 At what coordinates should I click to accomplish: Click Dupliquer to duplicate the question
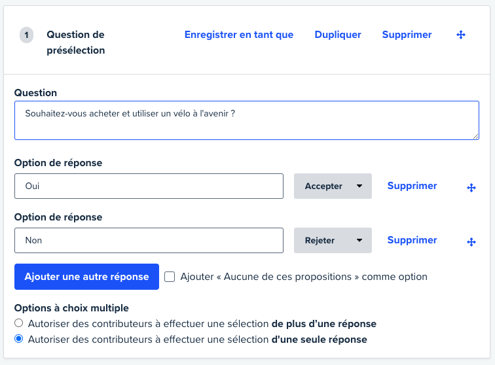pyautogui.click(x=338, y=35)
